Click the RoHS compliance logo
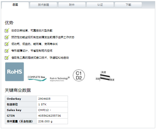Image resolution: width=156 pixels, height=129 pixels. point(14,72)
